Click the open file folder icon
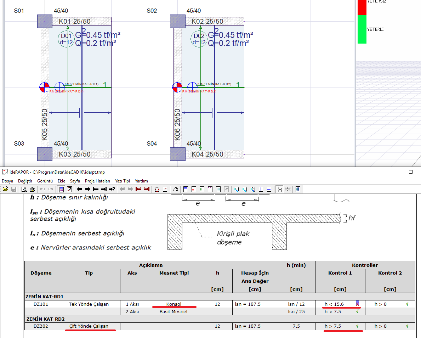421x338 pixels. 5,189
